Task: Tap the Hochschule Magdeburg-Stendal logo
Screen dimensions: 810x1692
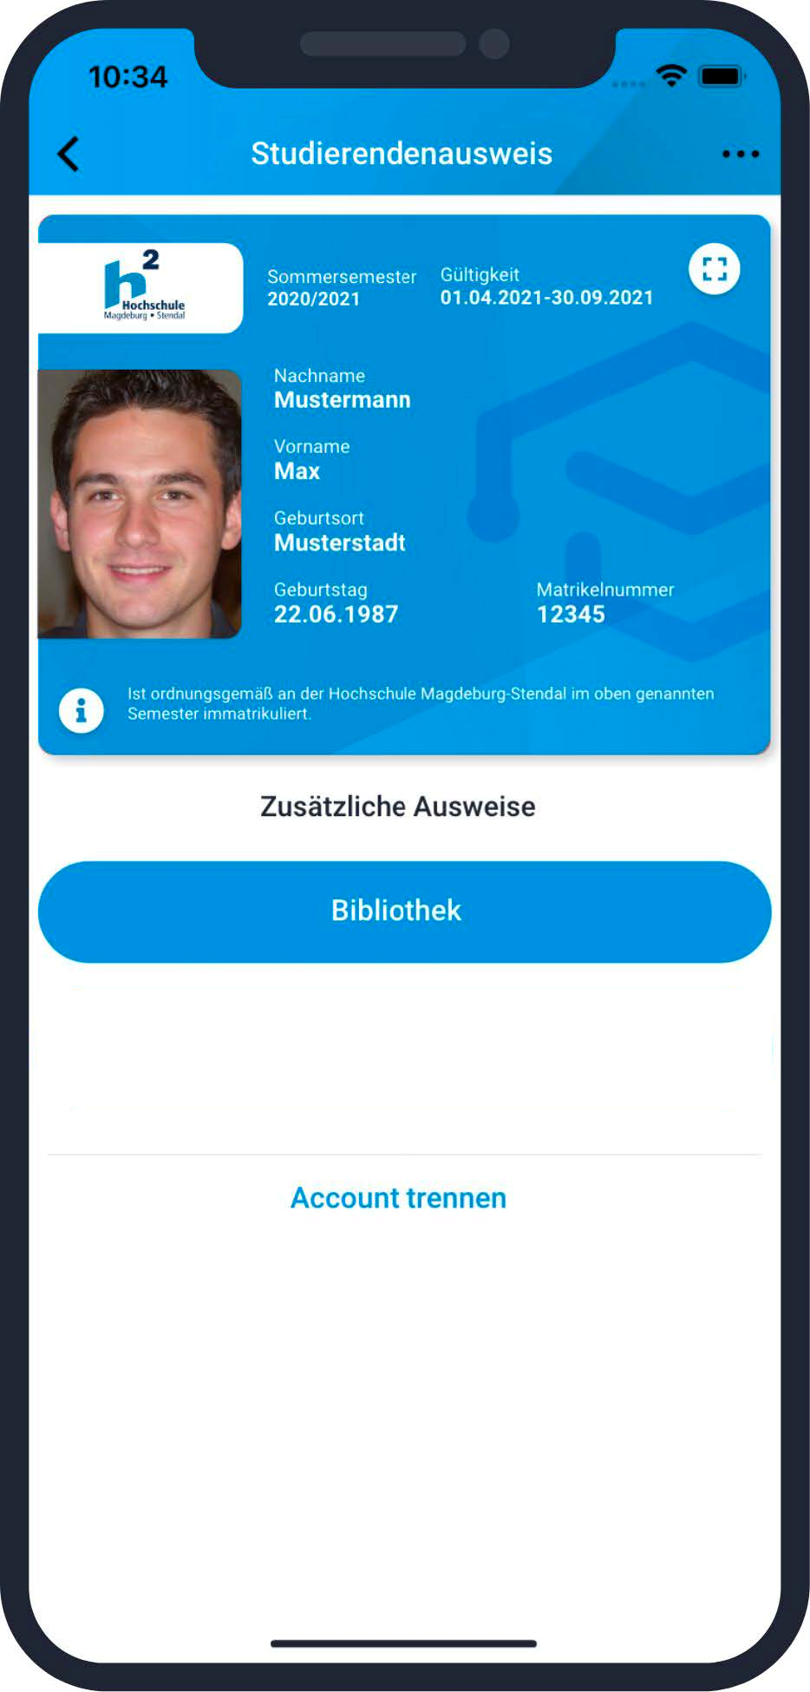Action: (143, 287)
